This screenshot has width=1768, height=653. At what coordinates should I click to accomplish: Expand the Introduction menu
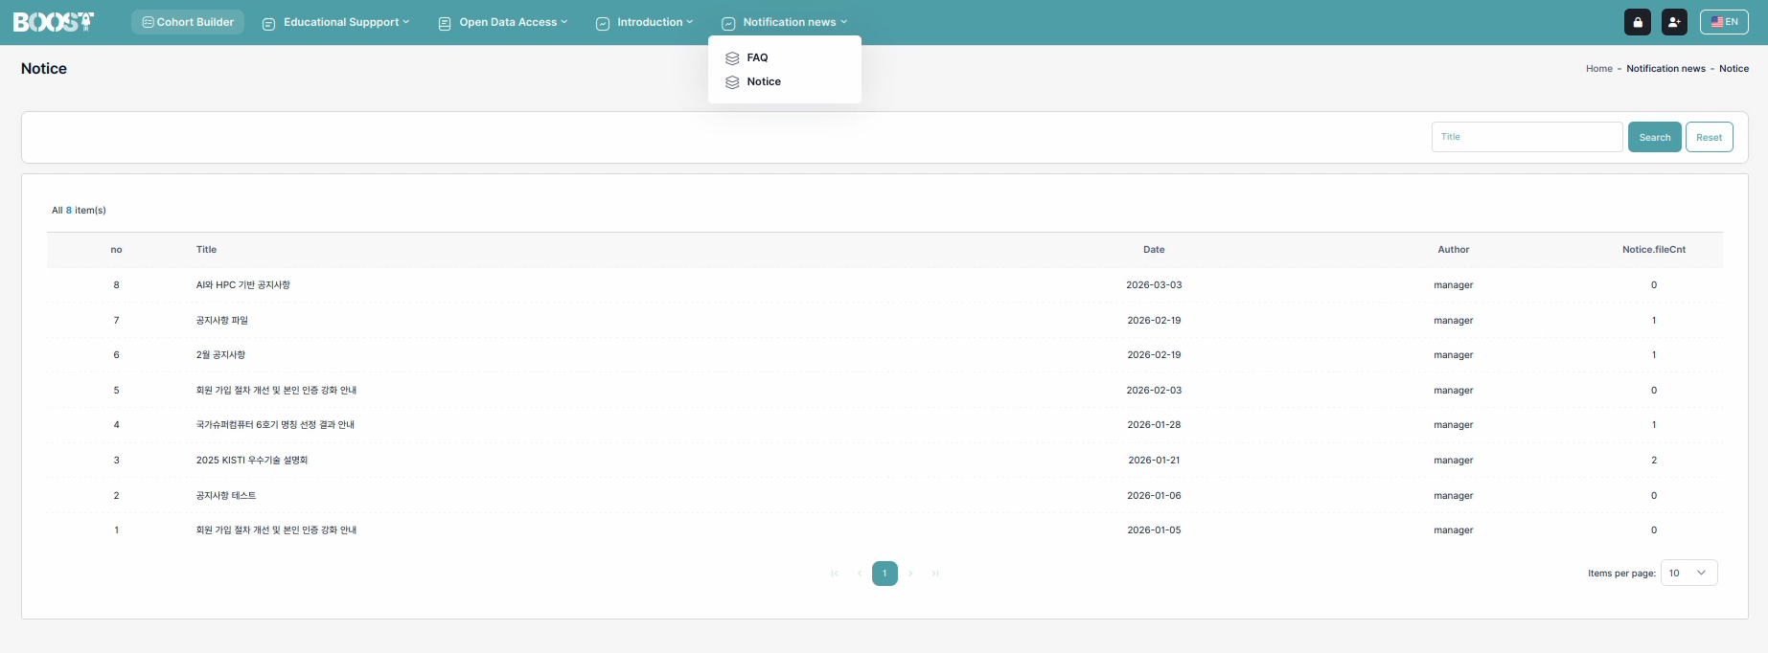pos(644,22)
